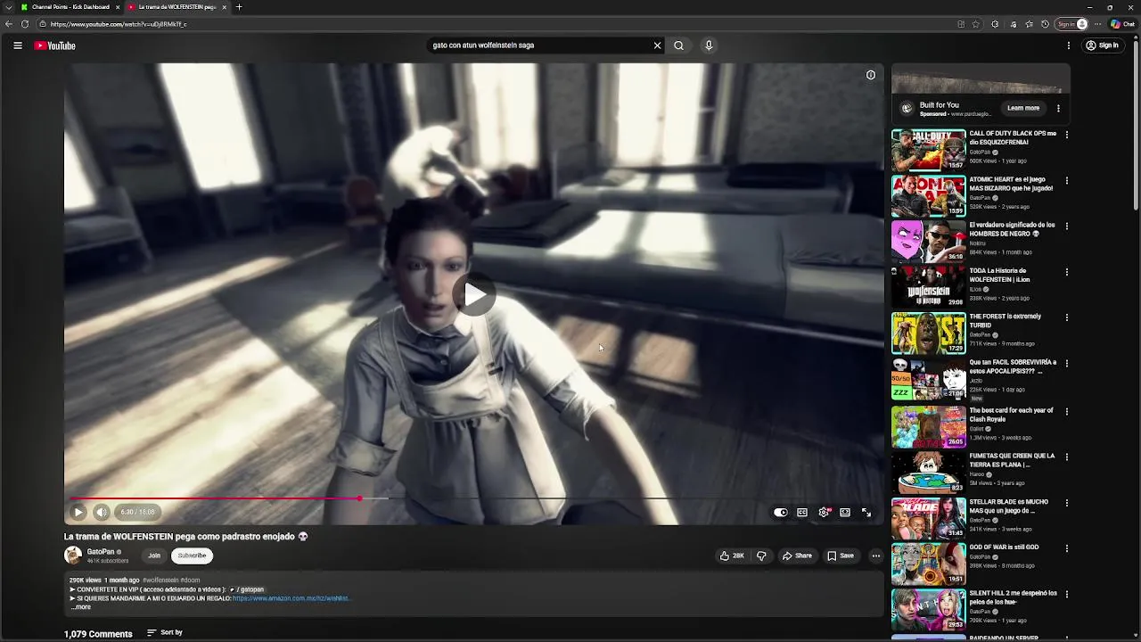Open the player settings gear
Screen dimensions: 1141x642
[x=824, y=513]
